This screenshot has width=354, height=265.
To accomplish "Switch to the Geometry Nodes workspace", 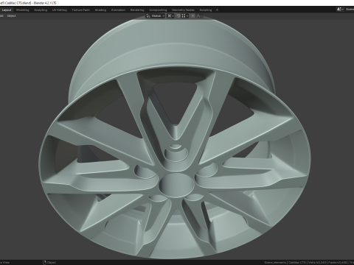I will 183,10.
